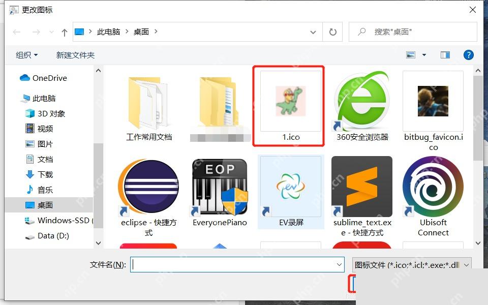Select the 1.ico file icon
Image resolution: width=488 pixels, height=305 pixels.
(291, 101)
